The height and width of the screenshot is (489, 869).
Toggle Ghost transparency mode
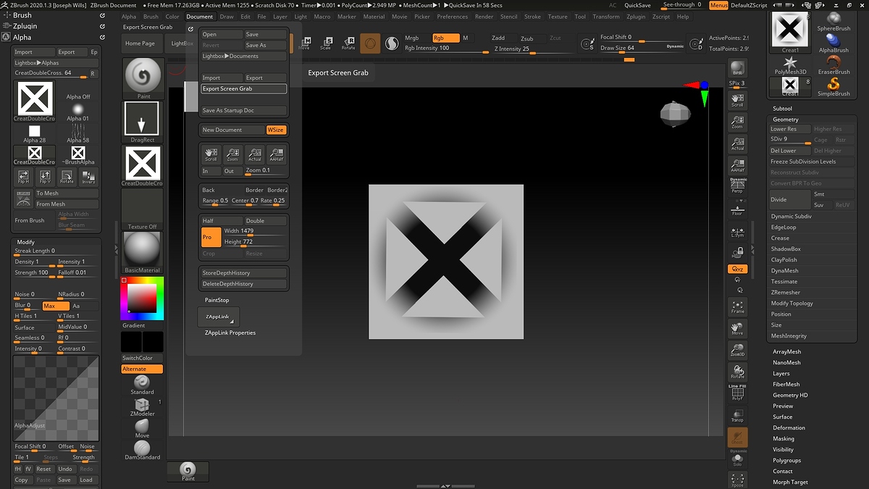[x=737, y=437]
